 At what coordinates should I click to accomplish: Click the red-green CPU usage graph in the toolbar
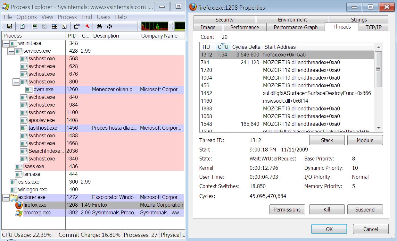pyautogui.click(x=155, y=26)
